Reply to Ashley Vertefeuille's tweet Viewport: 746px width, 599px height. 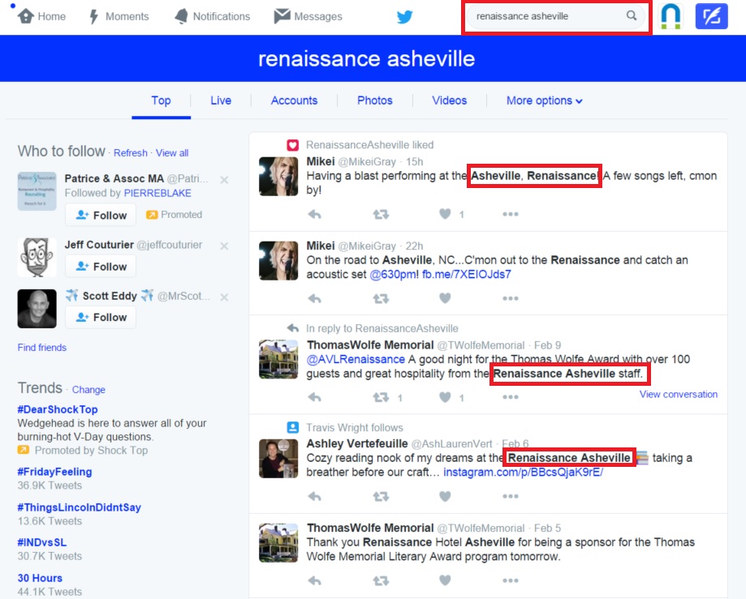coord(314,496)
